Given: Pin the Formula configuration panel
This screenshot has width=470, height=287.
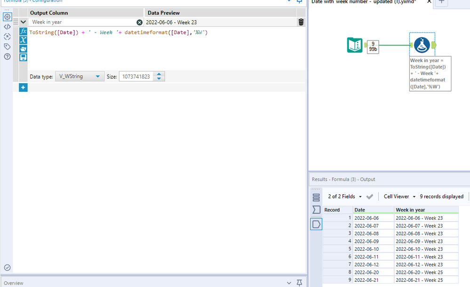Looking at the screenshot, I should [299, 1].
